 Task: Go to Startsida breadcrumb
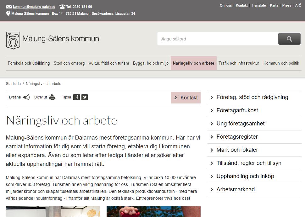[13, 84]
